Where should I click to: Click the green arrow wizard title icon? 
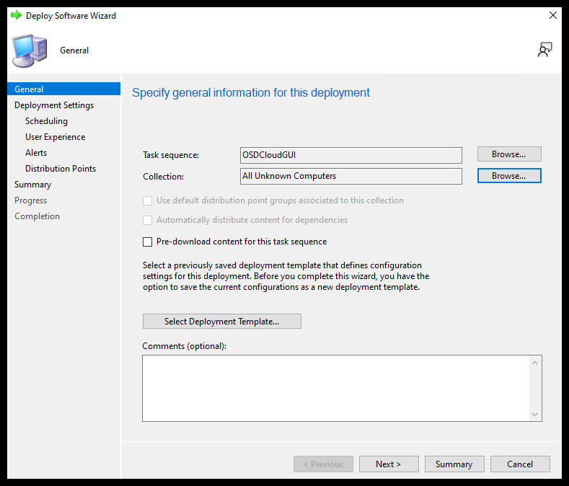pos(16,15)
